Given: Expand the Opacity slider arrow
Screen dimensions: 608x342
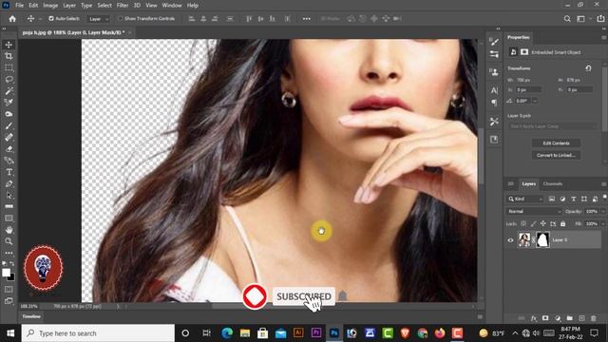Looking at the screenshot, I should point(603,211).
